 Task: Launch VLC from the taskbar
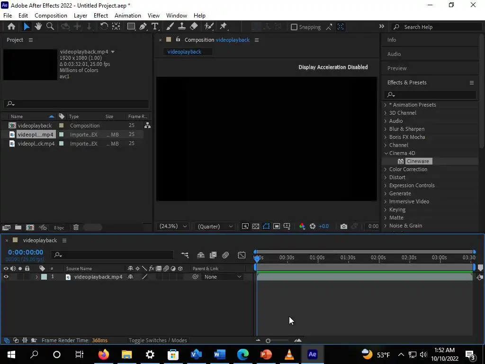click(289, 354)
